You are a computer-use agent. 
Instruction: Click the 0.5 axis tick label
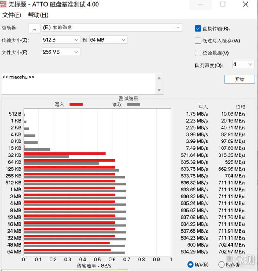[97, 260]
